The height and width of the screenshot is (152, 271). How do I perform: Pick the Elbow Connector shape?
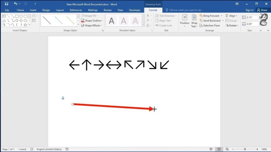click(x=8, y=20)
